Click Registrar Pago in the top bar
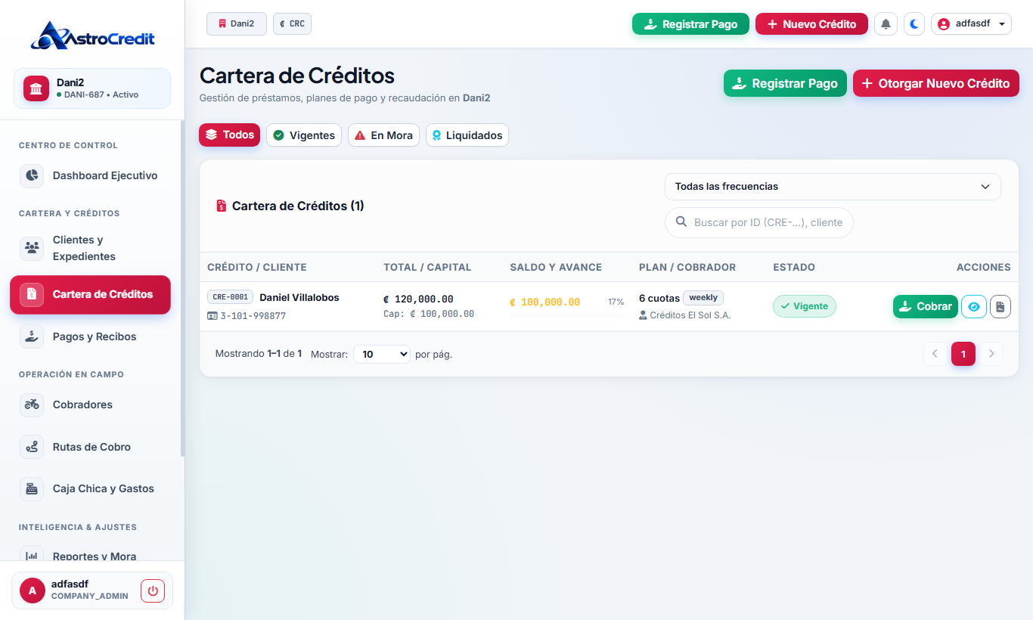The height and width of the screenshot is (620, 1033). [690, 24]
